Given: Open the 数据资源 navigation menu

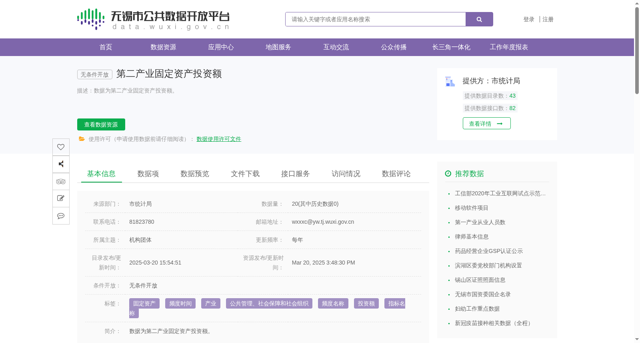Looking at the screenshot, I should click(163, 47).
